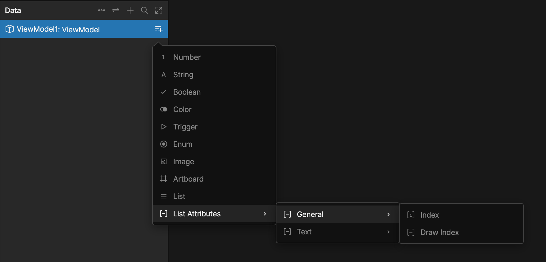Expand the Data panel to full view
The height and width of the screenshot is (262, 546).
click(159, 10)
